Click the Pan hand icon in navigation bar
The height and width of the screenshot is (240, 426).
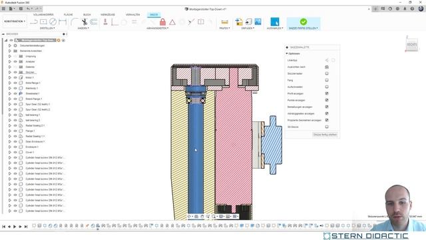202,217
